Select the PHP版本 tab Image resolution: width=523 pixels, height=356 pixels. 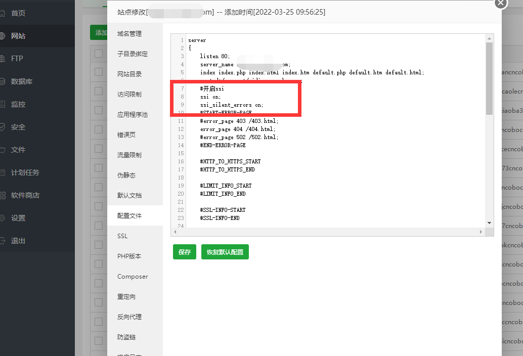click(x=129, y=256)
